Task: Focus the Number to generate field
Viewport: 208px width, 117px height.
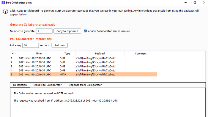Action: (x=44, y=31)
